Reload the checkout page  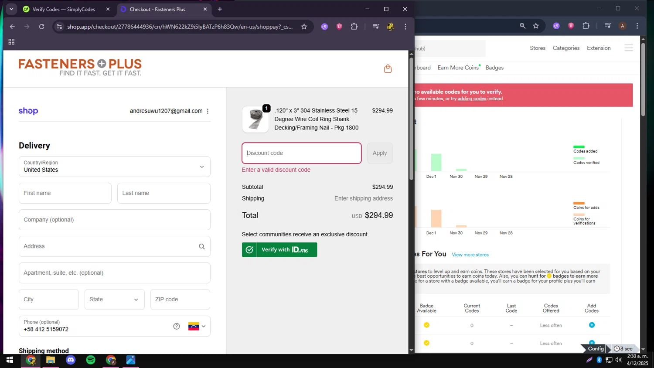point(42,27)
